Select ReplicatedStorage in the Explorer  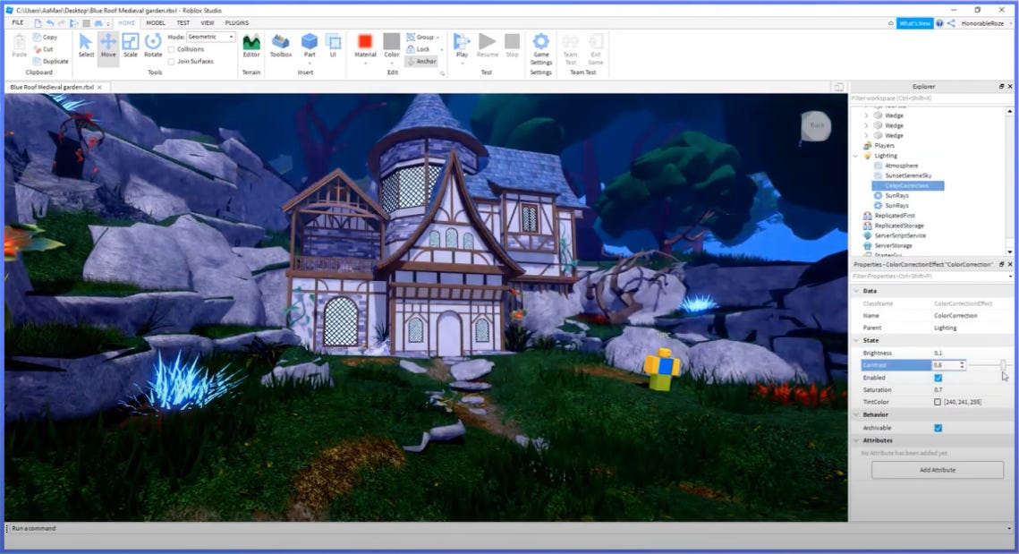pyautogui.click(x=898, y=226)
